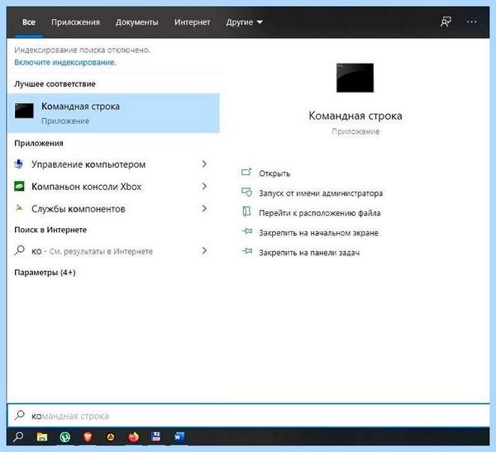
Task: Choose Перейти к расположению файла
Action: click(x=319, y=213)
